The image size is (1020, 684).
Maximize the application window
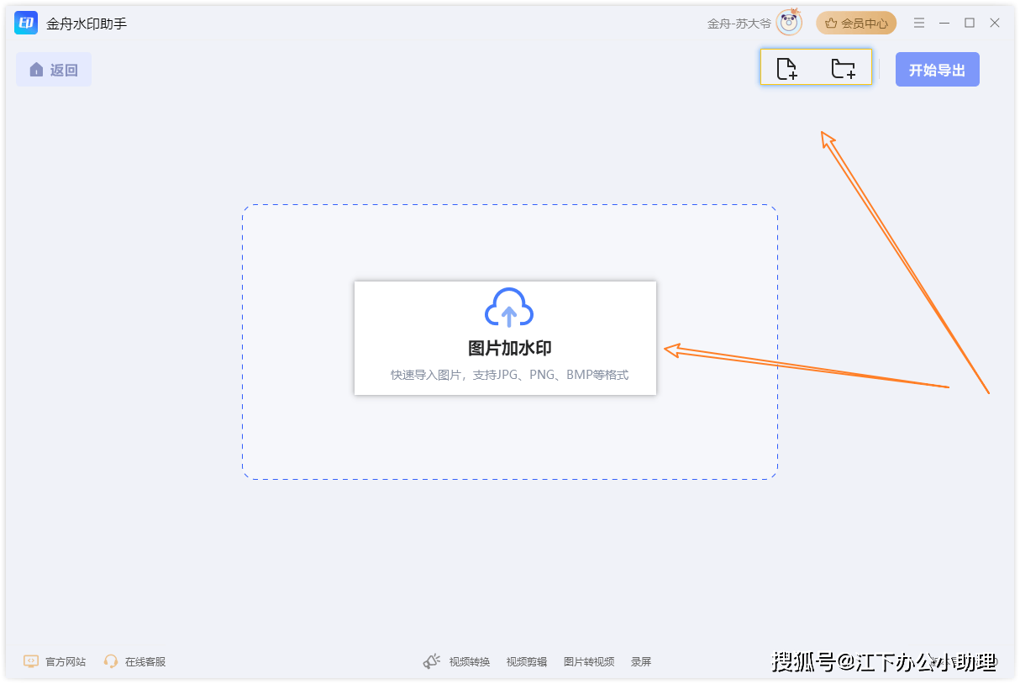[x=970, y=24]
